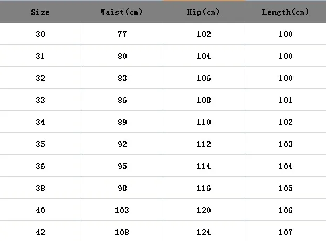Select waist value 108 cell
Image resolution: width=326 pixels, height=241 pixels.
pyautogui.click(x=122, y=231)
